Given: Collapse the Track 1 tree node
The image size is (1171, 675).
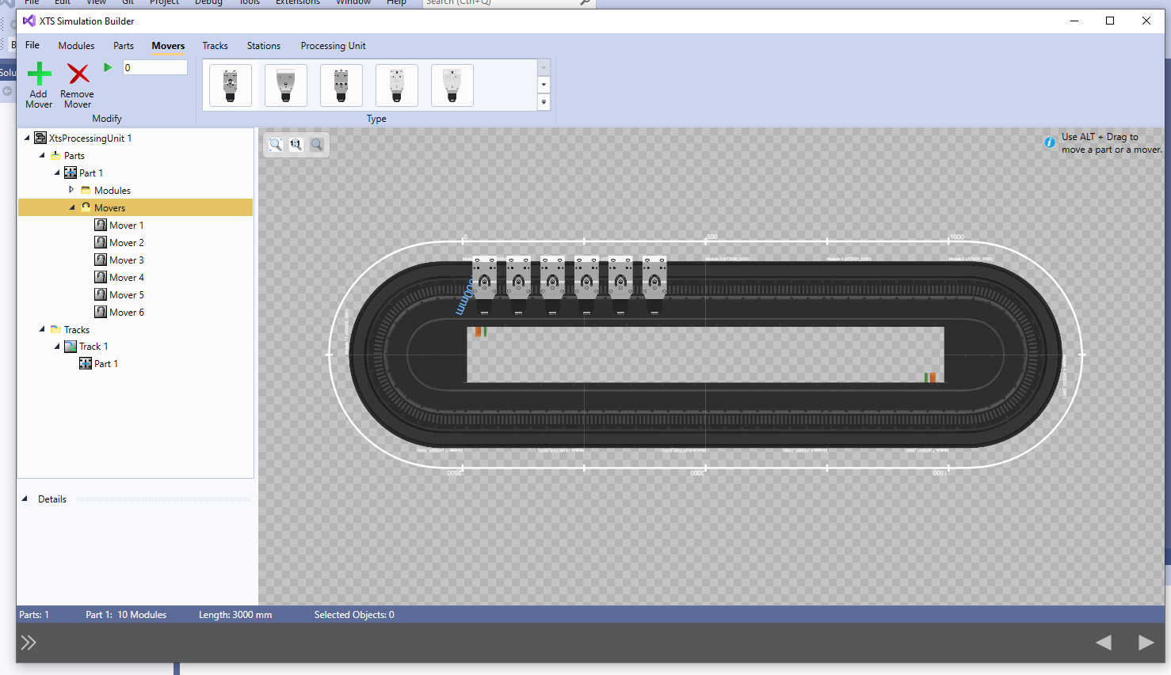Looking at the screenshot, I should 57,347.
